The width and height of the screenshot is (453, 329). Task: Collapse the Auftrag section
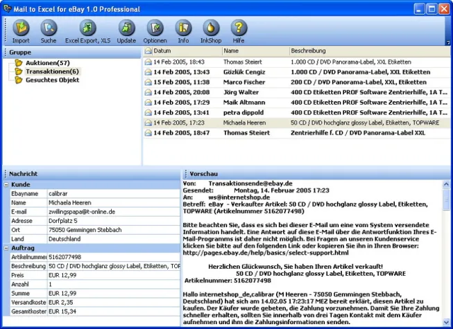pyautogui.click(x=6, y=247)
